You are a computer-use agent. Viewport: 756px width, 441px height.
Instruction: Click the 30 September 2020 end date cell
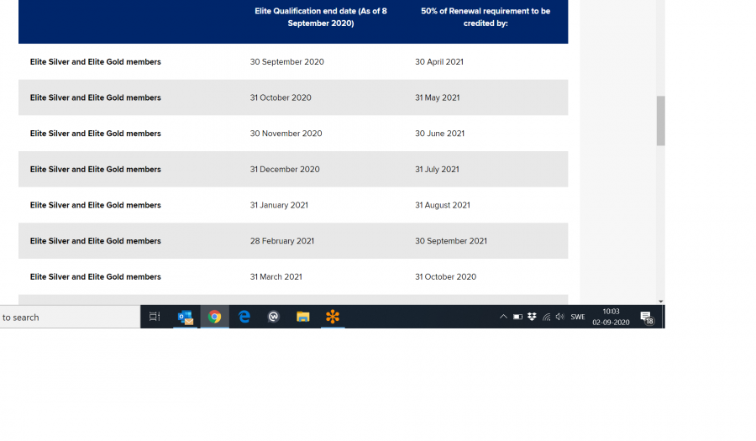click(x=286, y=62)
